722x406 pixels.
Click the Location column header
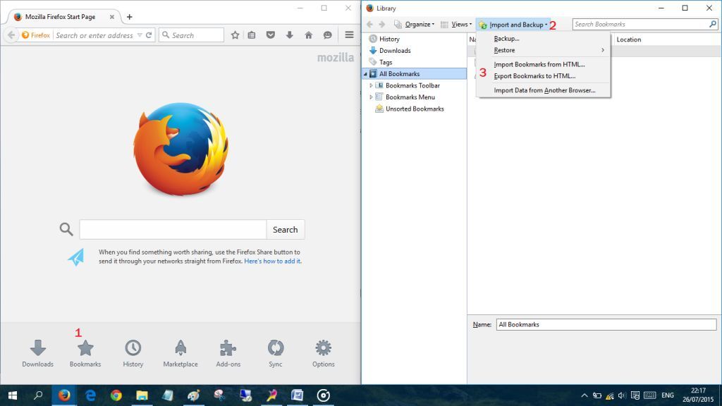[x=628, y=39]
